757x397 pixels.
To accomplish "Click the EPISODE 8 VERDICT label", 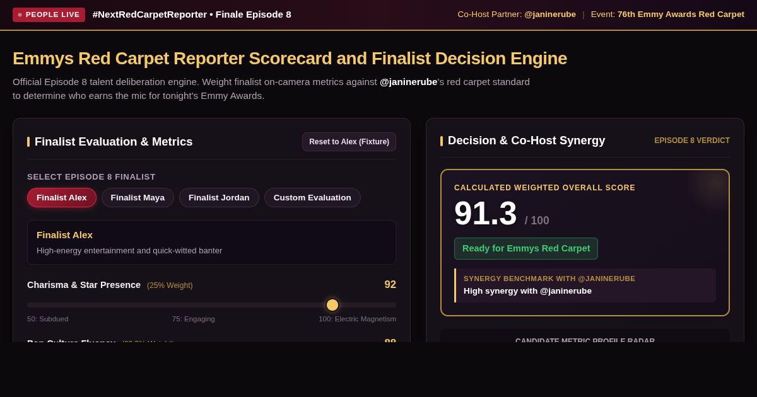I will (x=692, y=141).
